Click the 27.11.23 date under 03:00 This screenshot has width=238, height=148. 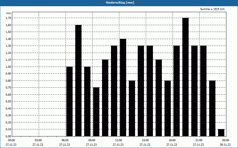tap(38, 144)
